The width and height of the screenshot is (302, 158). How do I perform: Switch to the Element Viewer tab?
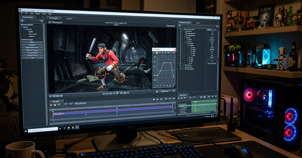28,17
